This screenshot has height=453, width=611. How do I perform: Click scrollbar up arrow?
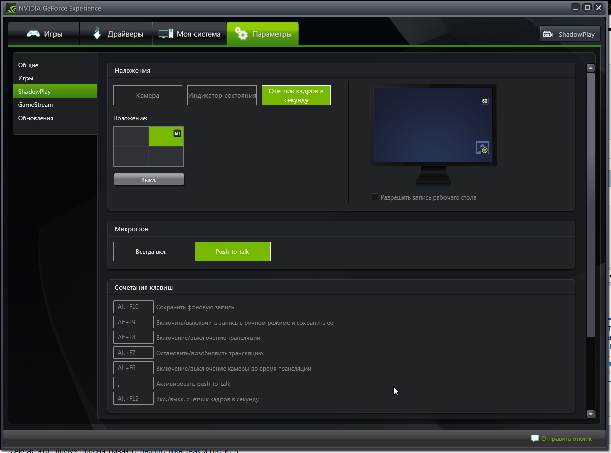pyautogui.click(x=591, y=68)
